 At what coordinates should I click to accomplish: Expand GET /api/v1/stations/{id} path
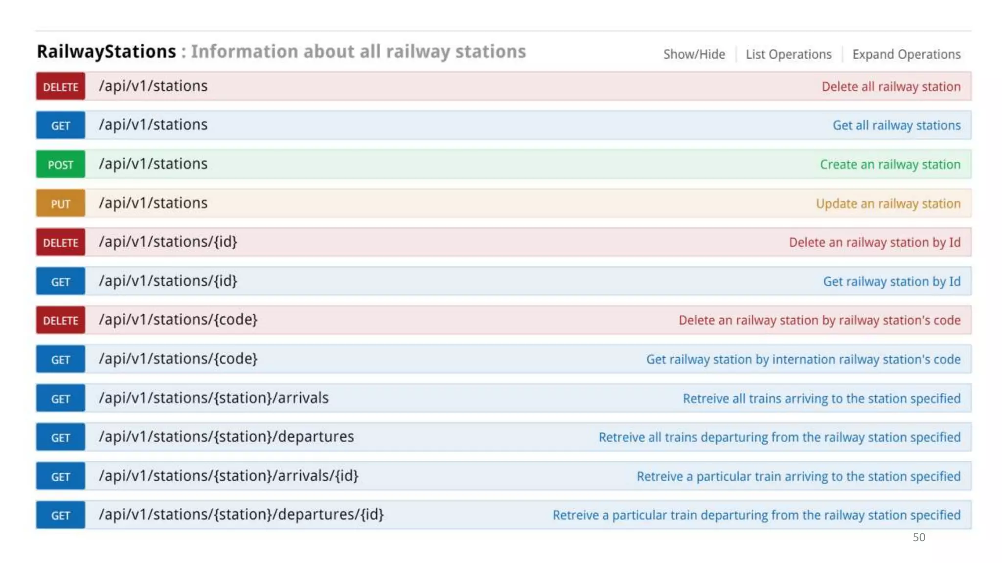(x=168, y=281)
